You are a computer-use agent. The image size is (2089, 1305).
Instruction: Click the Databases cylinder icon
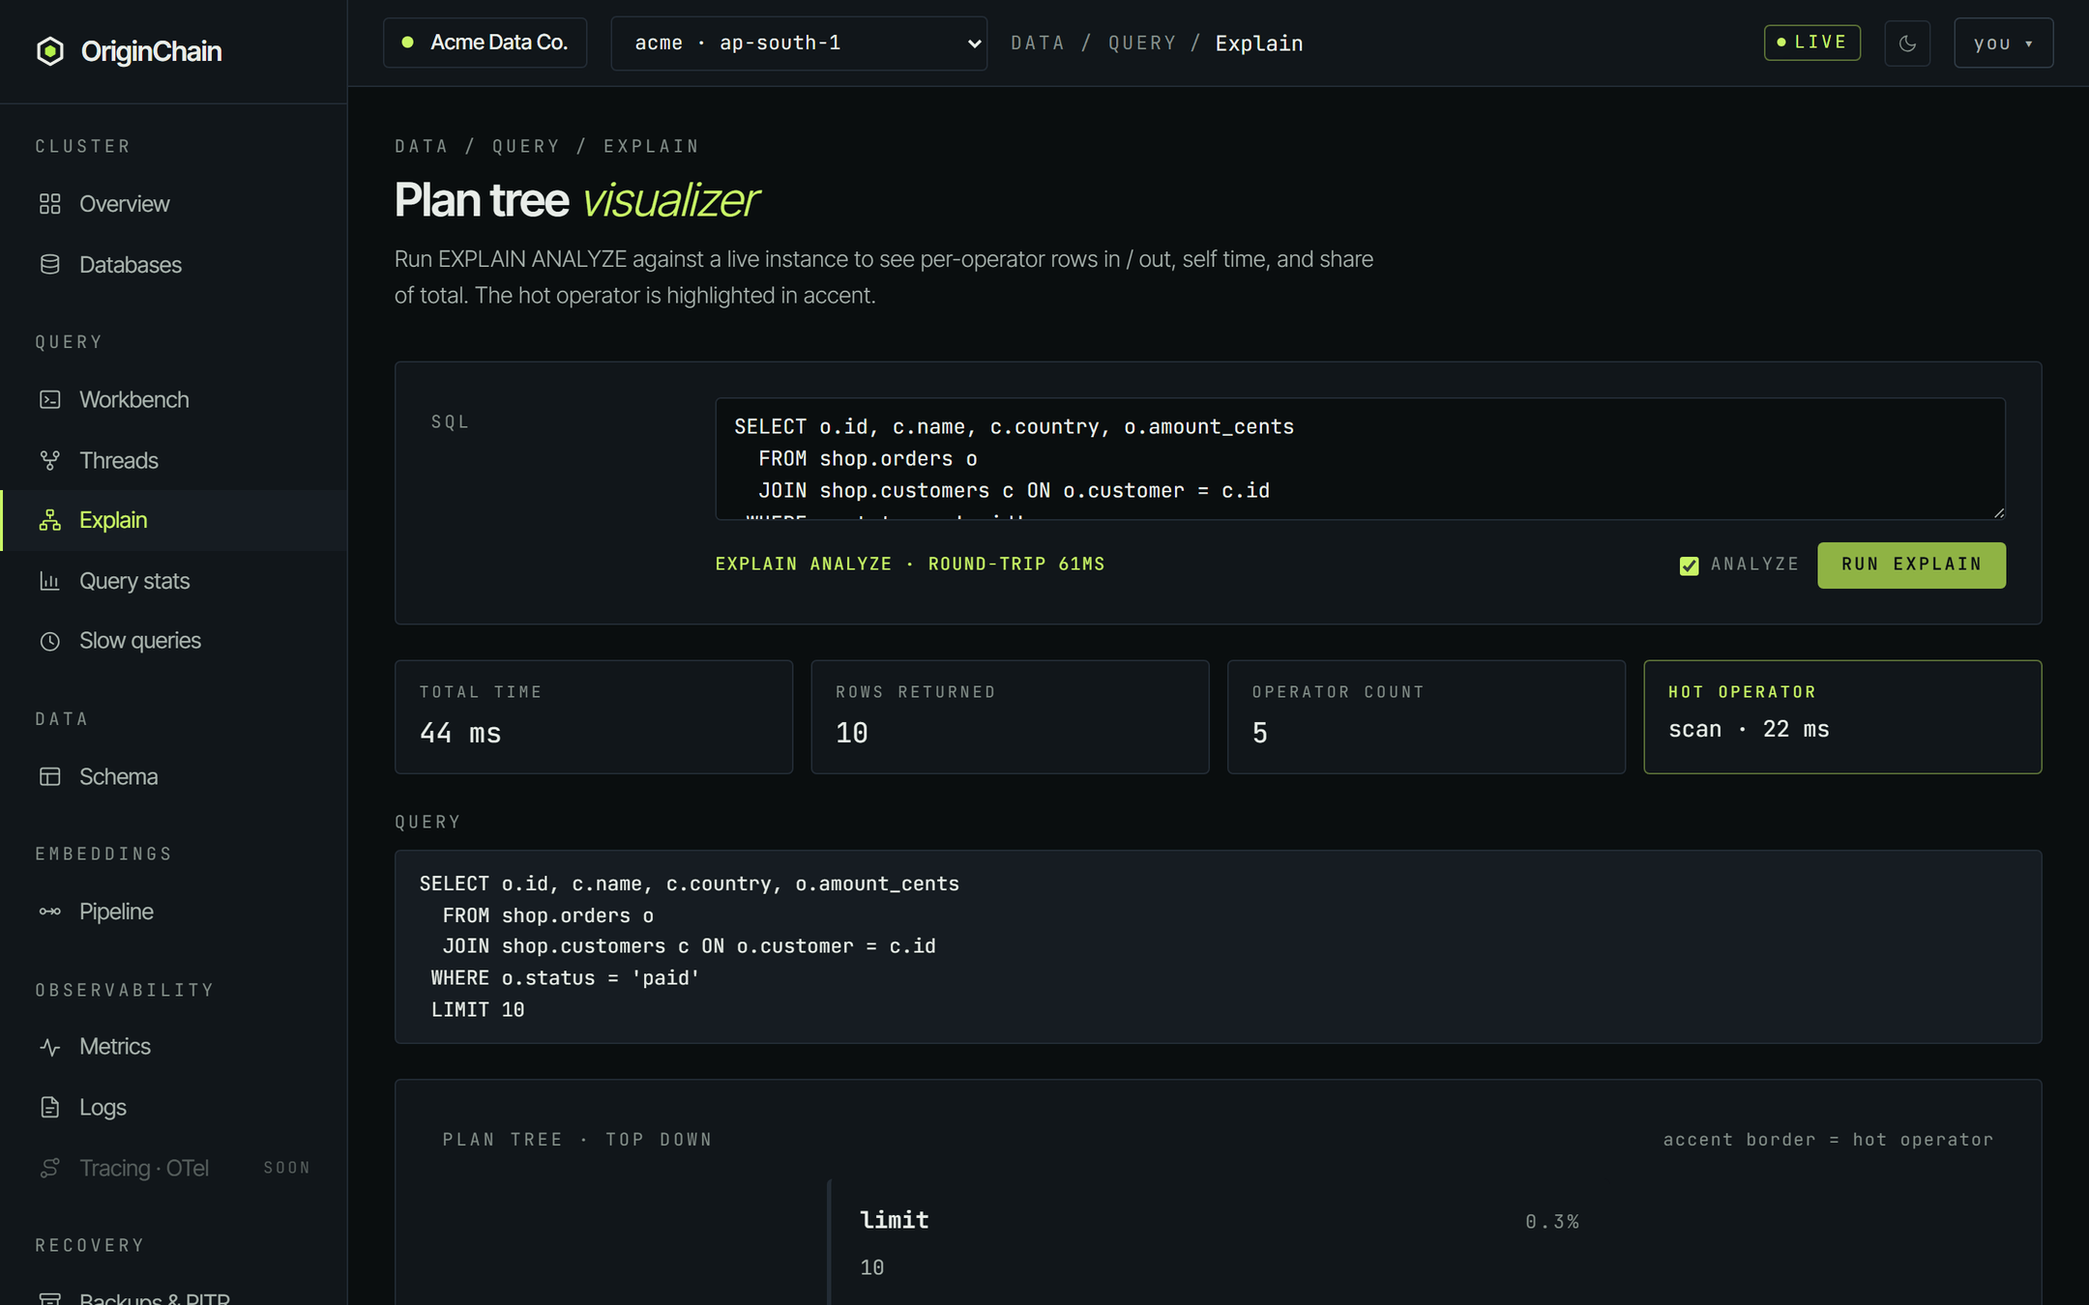(x=50, y=265)
